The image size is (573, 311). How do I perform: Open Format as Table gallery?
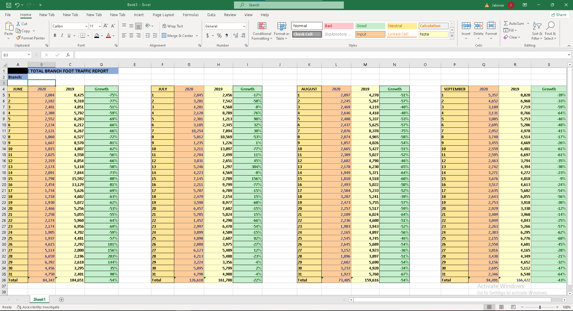click(282, 31)
